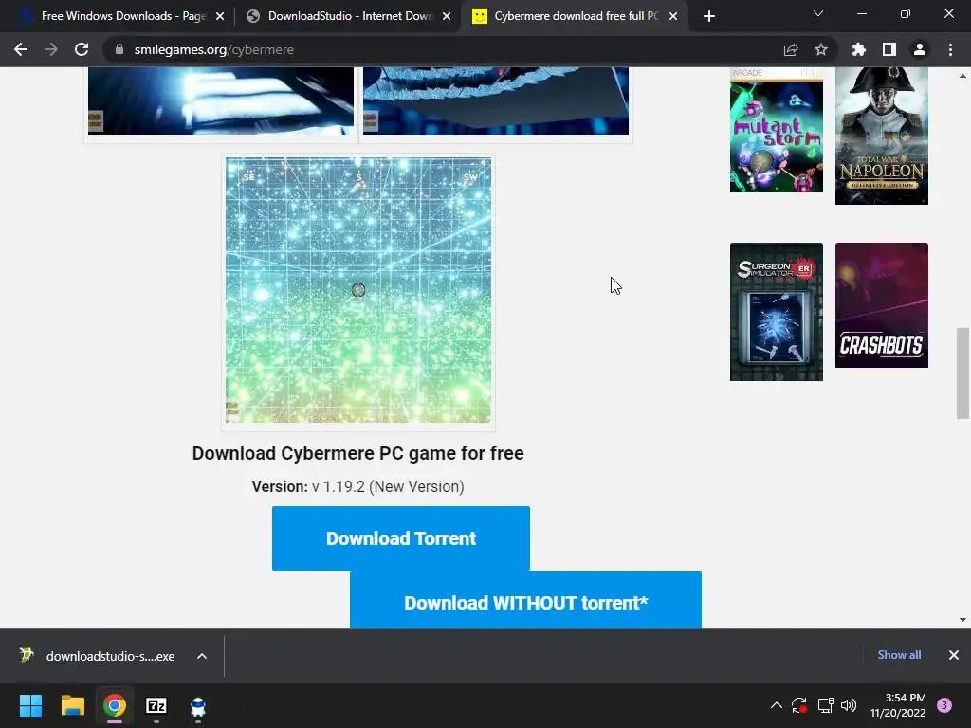Viewport: 971px width, 728px height.
Task: Open the Surgeon Simulator cover
Action: coord(777,311)
